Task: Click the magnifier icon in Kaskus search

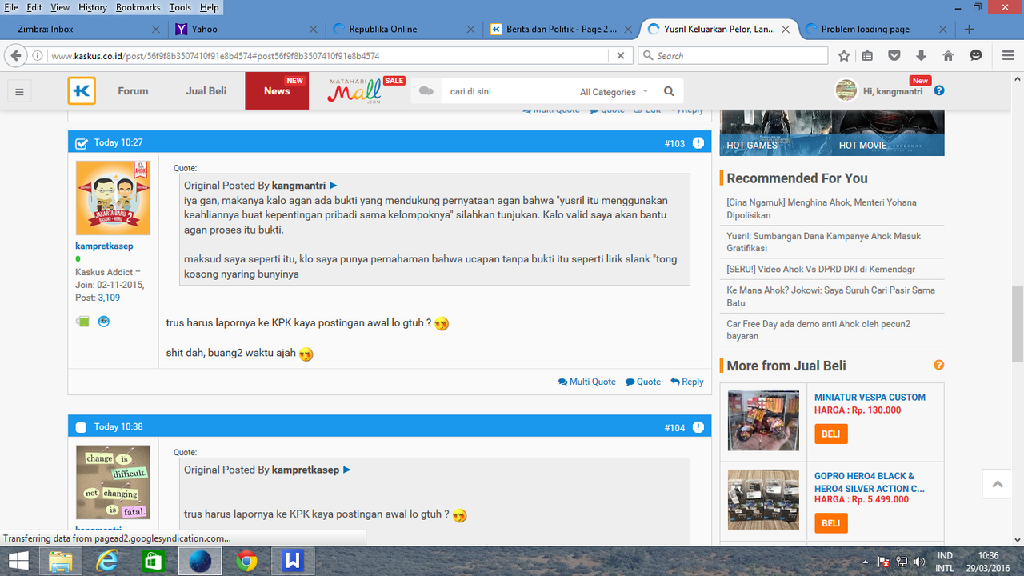Action: 669,91
